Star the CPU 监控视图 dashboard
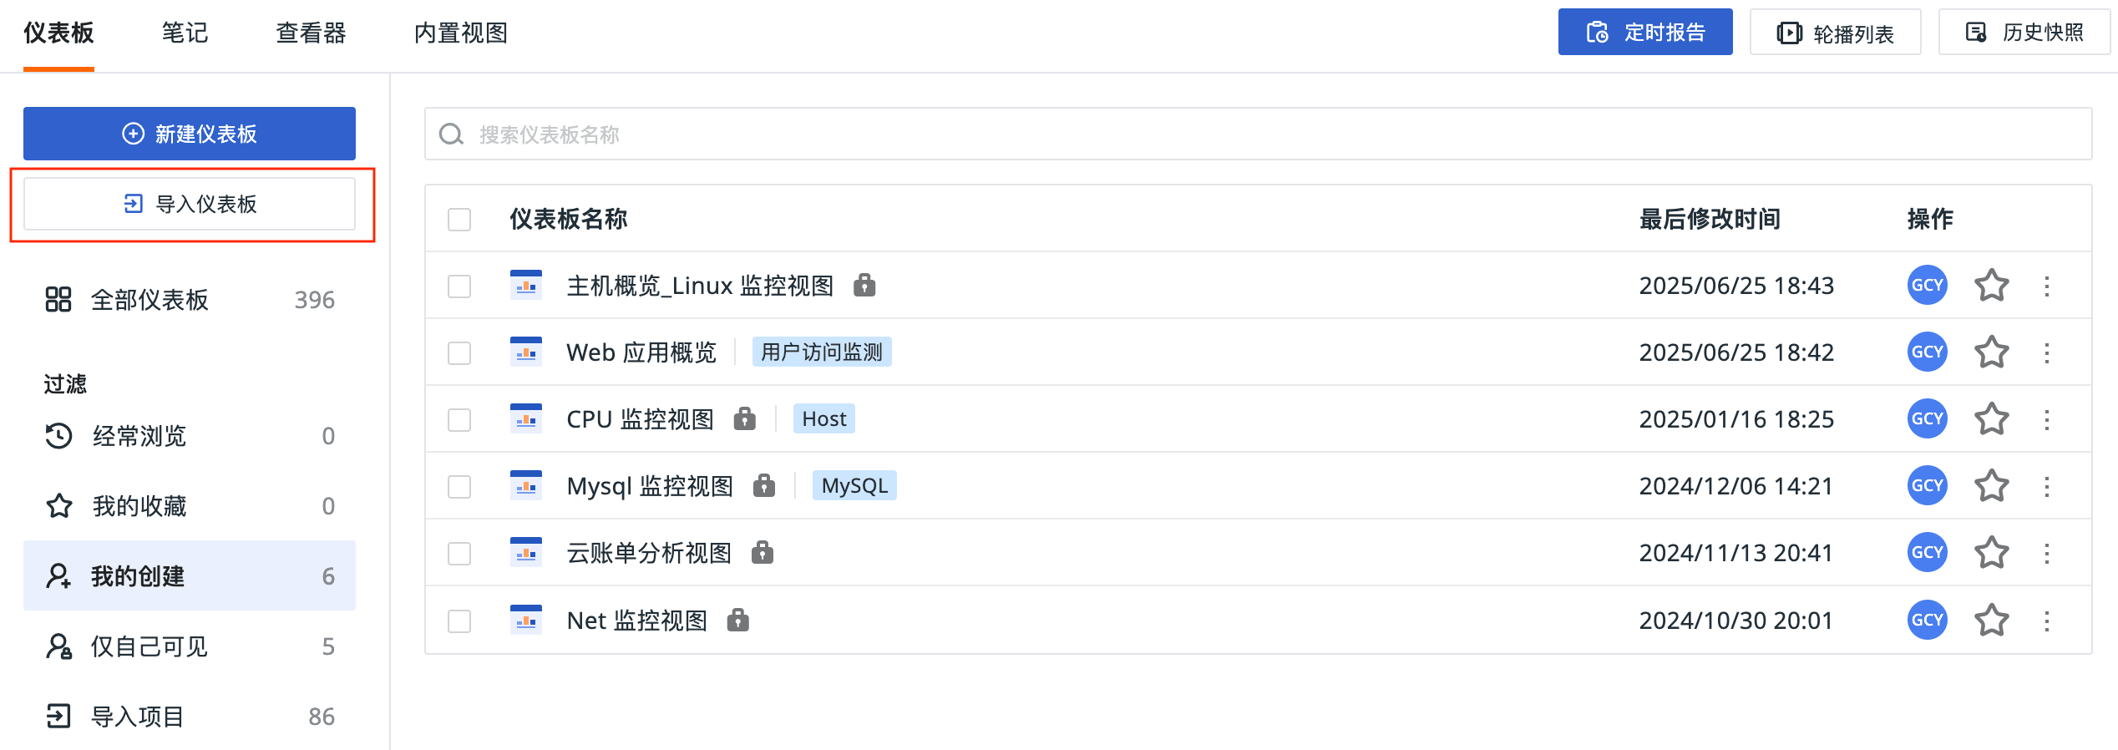This screenshot has height=750, width=2118. [1991, 418]
